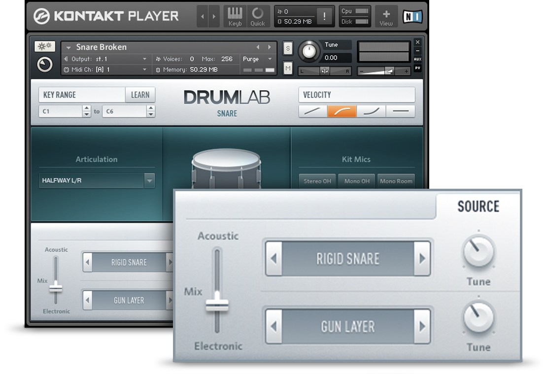
Task: Solo the Snare Broken instrument
Action: (x=288, y=48)
